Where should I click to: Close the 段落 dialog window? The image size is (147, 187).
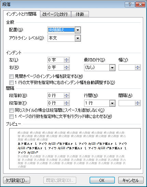[x=141, y=4]
